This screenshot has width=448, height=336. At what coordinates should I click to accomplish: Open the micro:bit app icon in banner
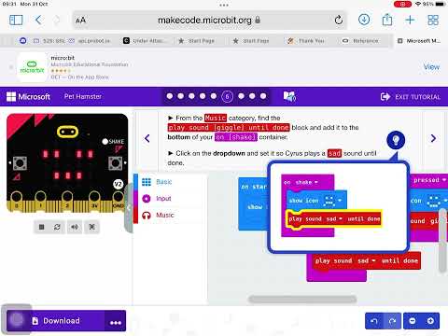click(x=32, y=67)
